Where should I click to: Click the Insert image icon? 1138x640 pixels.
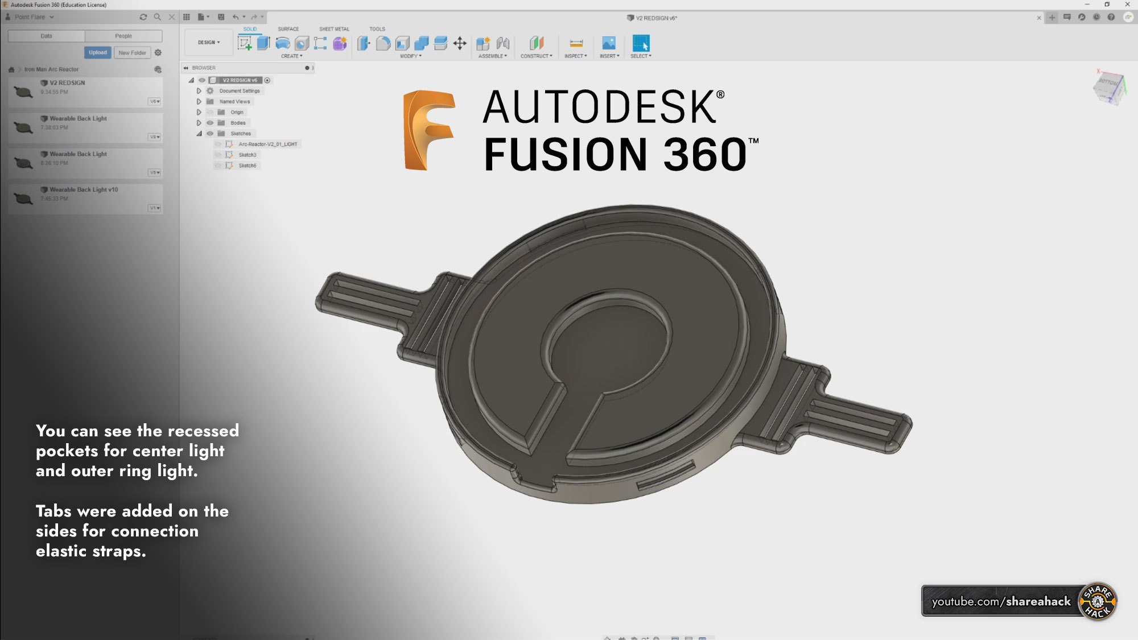[x=609, y=43]
